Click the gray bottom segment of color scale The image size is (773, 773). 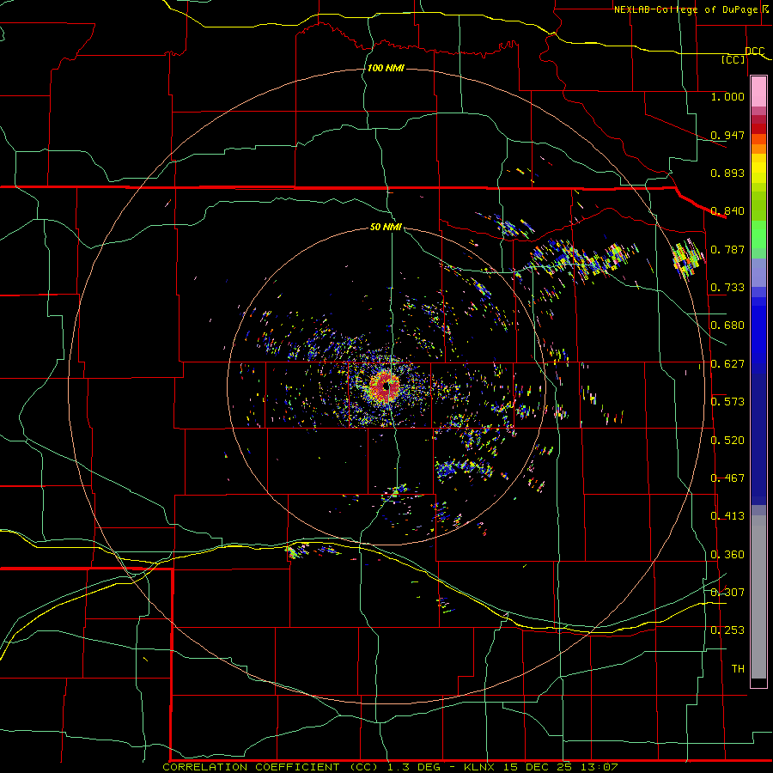pyautogui.click(x=758, y=597)
